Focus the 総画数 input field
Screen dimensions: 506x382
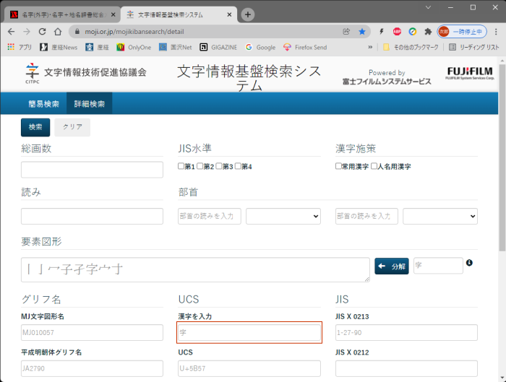pos(92,170)
